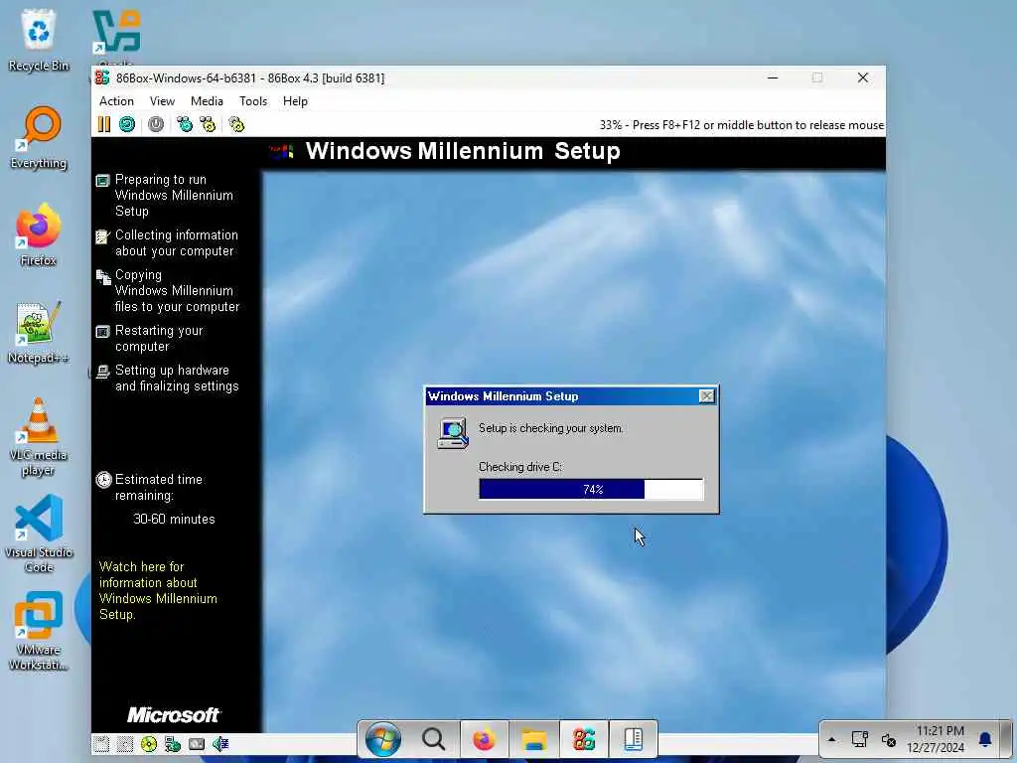
Task: Open the View menu
Action: [x=162, y=101]
